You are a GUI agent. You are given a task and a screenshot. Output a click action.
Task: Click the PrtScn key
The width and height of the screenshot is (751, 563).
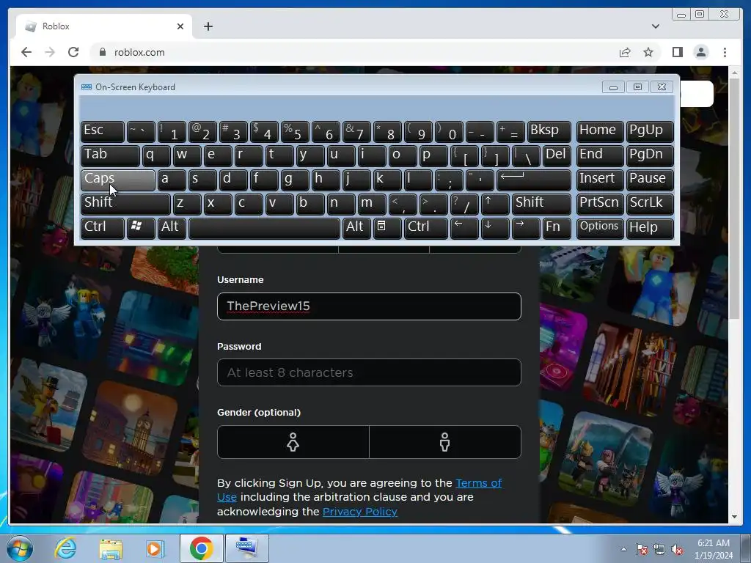click(x=600, y=204)
